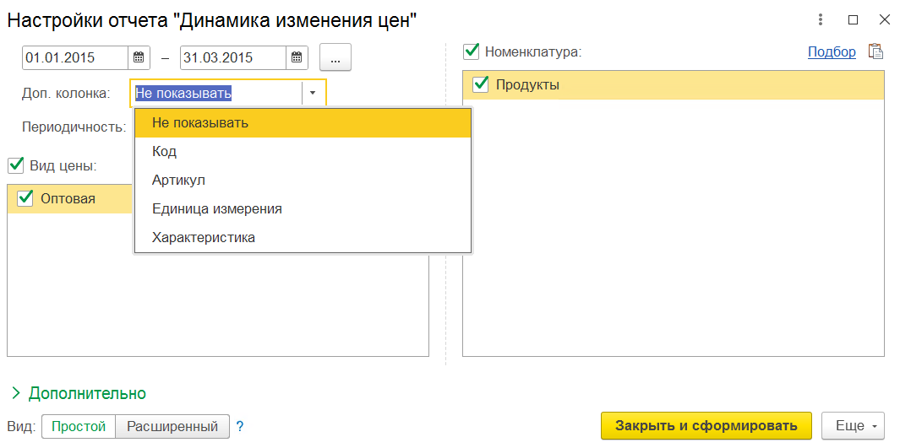
Task: Select Артикул from the dropdown list
Action: click(303, 181)
